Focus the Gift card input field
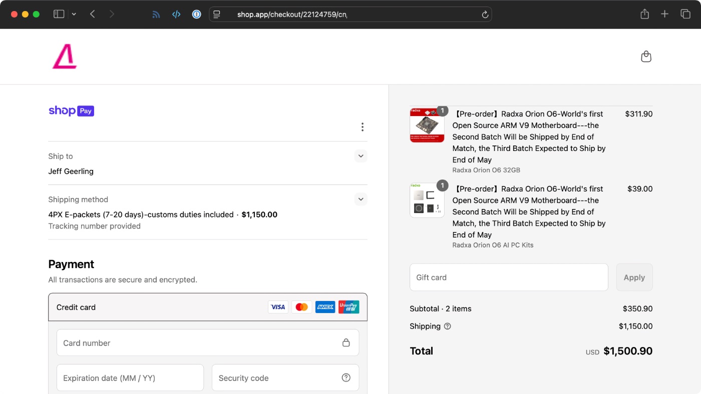701x394 pixels. pyautogui.click(x=509, y=277)
